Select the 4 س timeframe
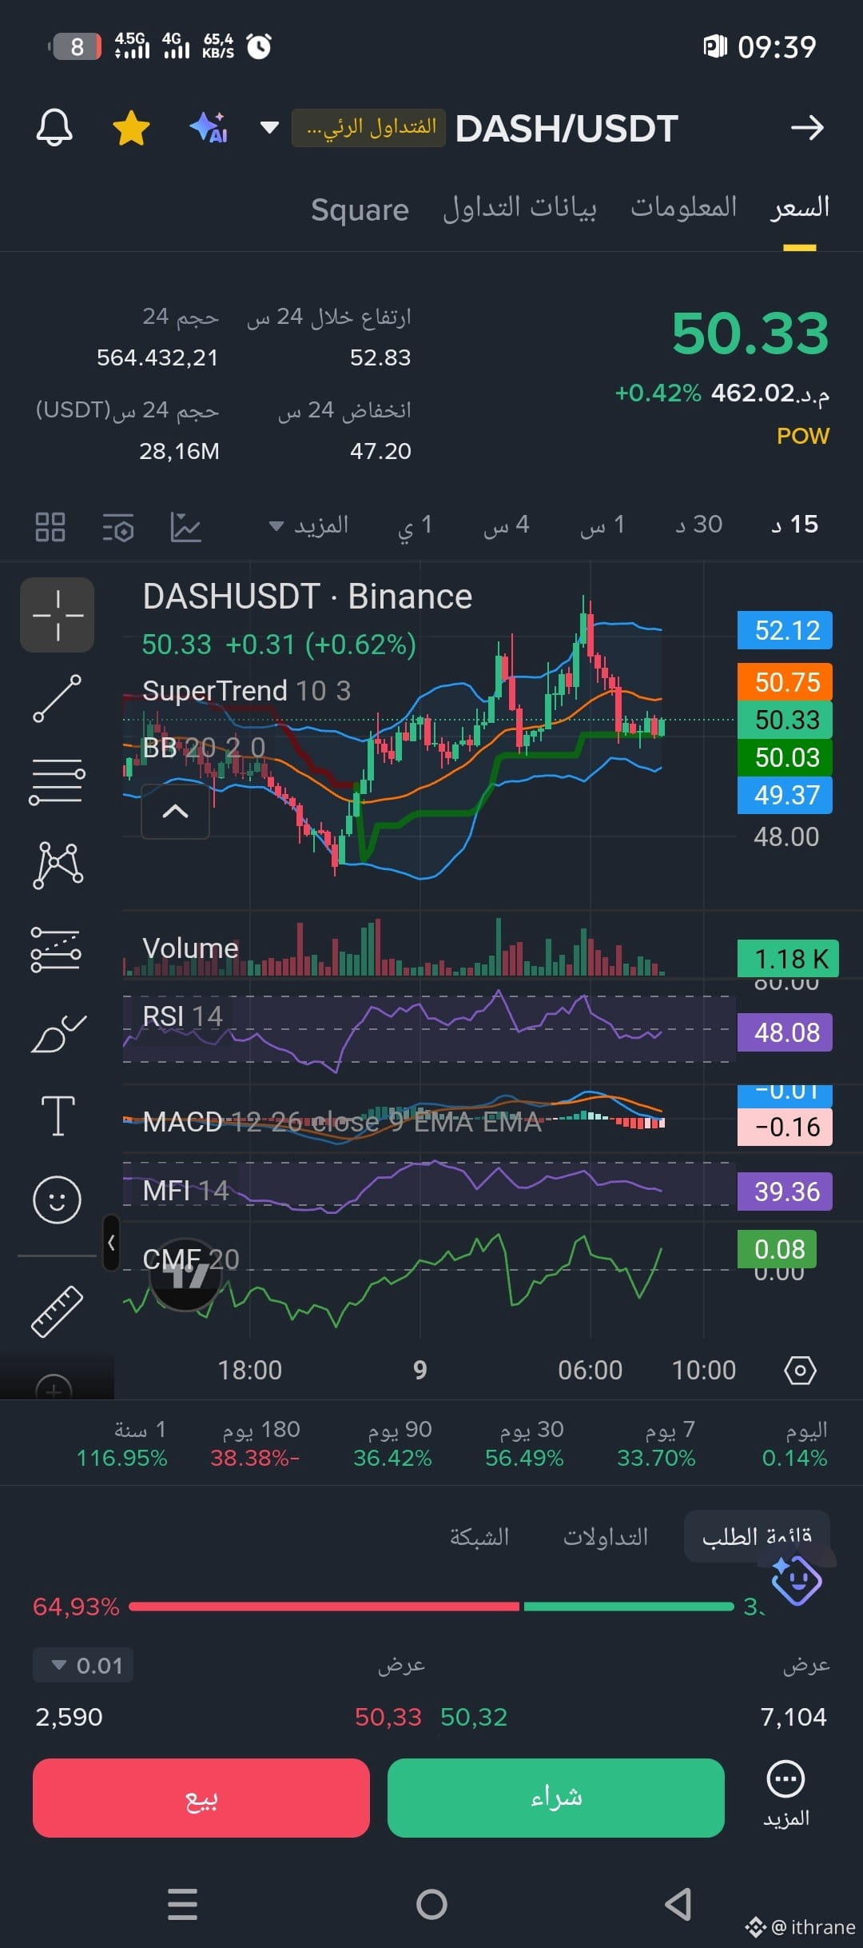Viewport: 863px width, 1948px height. coord(507,525)
